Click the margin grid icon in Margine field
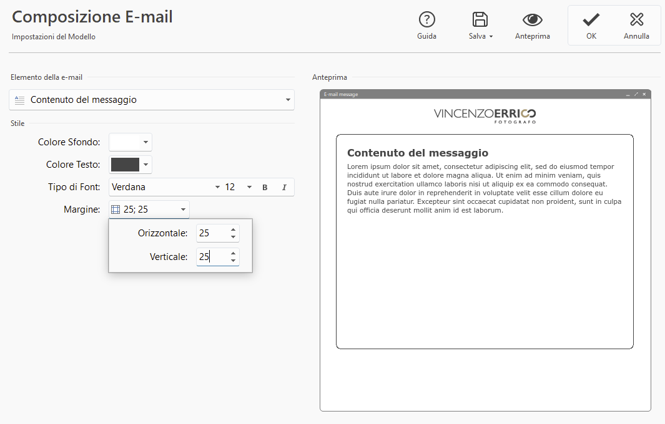 tap(116, 210)
